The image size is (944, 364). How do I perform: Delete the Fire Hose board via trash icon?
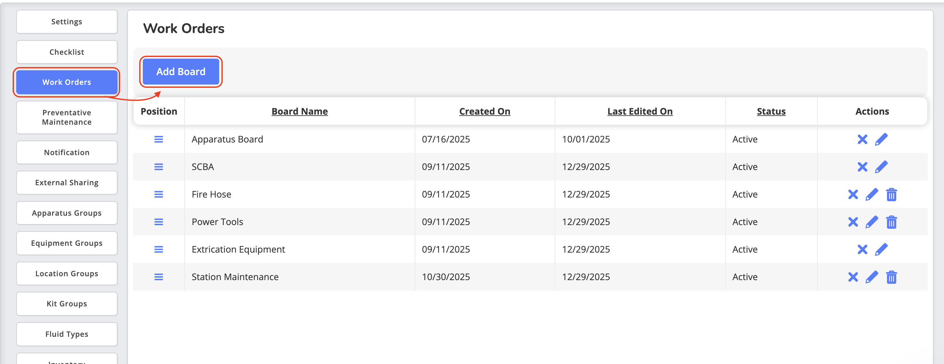891,194
